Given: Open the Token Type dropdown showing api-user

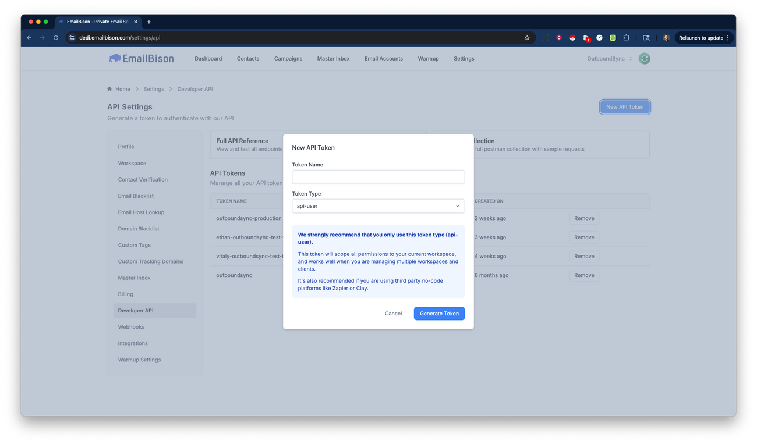Looking at the screenshot, I should point(378,205).
